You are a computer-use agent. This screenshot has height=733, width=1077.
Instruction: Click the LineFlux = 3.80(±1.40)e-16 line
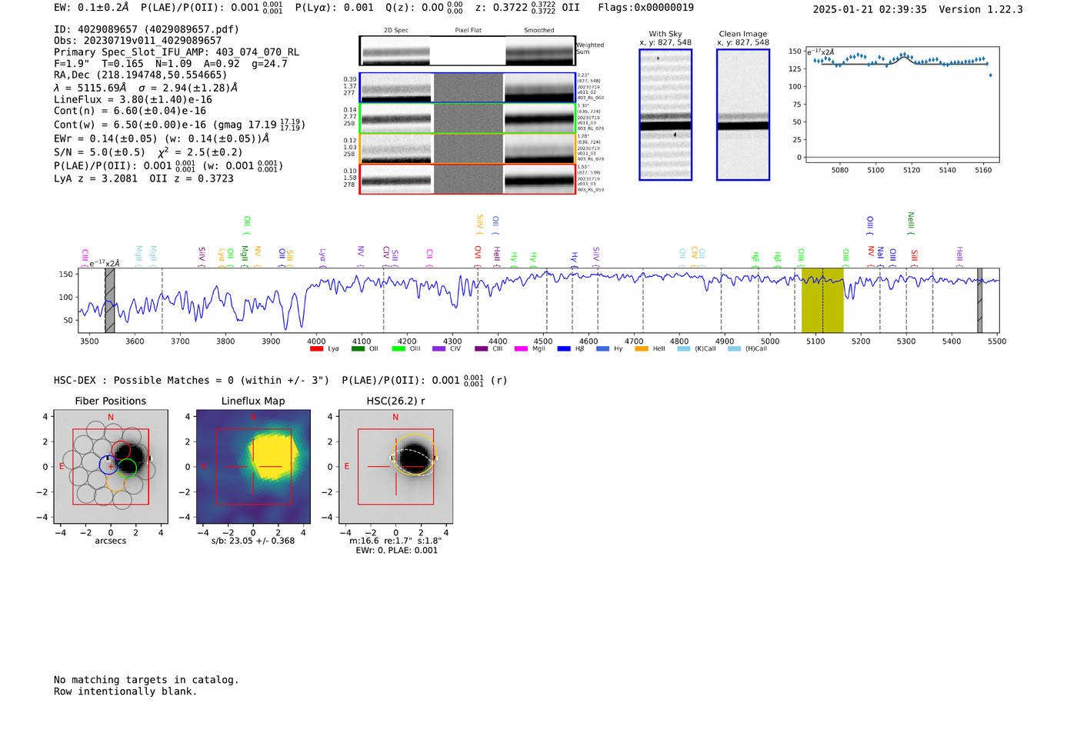coord(133,99)
